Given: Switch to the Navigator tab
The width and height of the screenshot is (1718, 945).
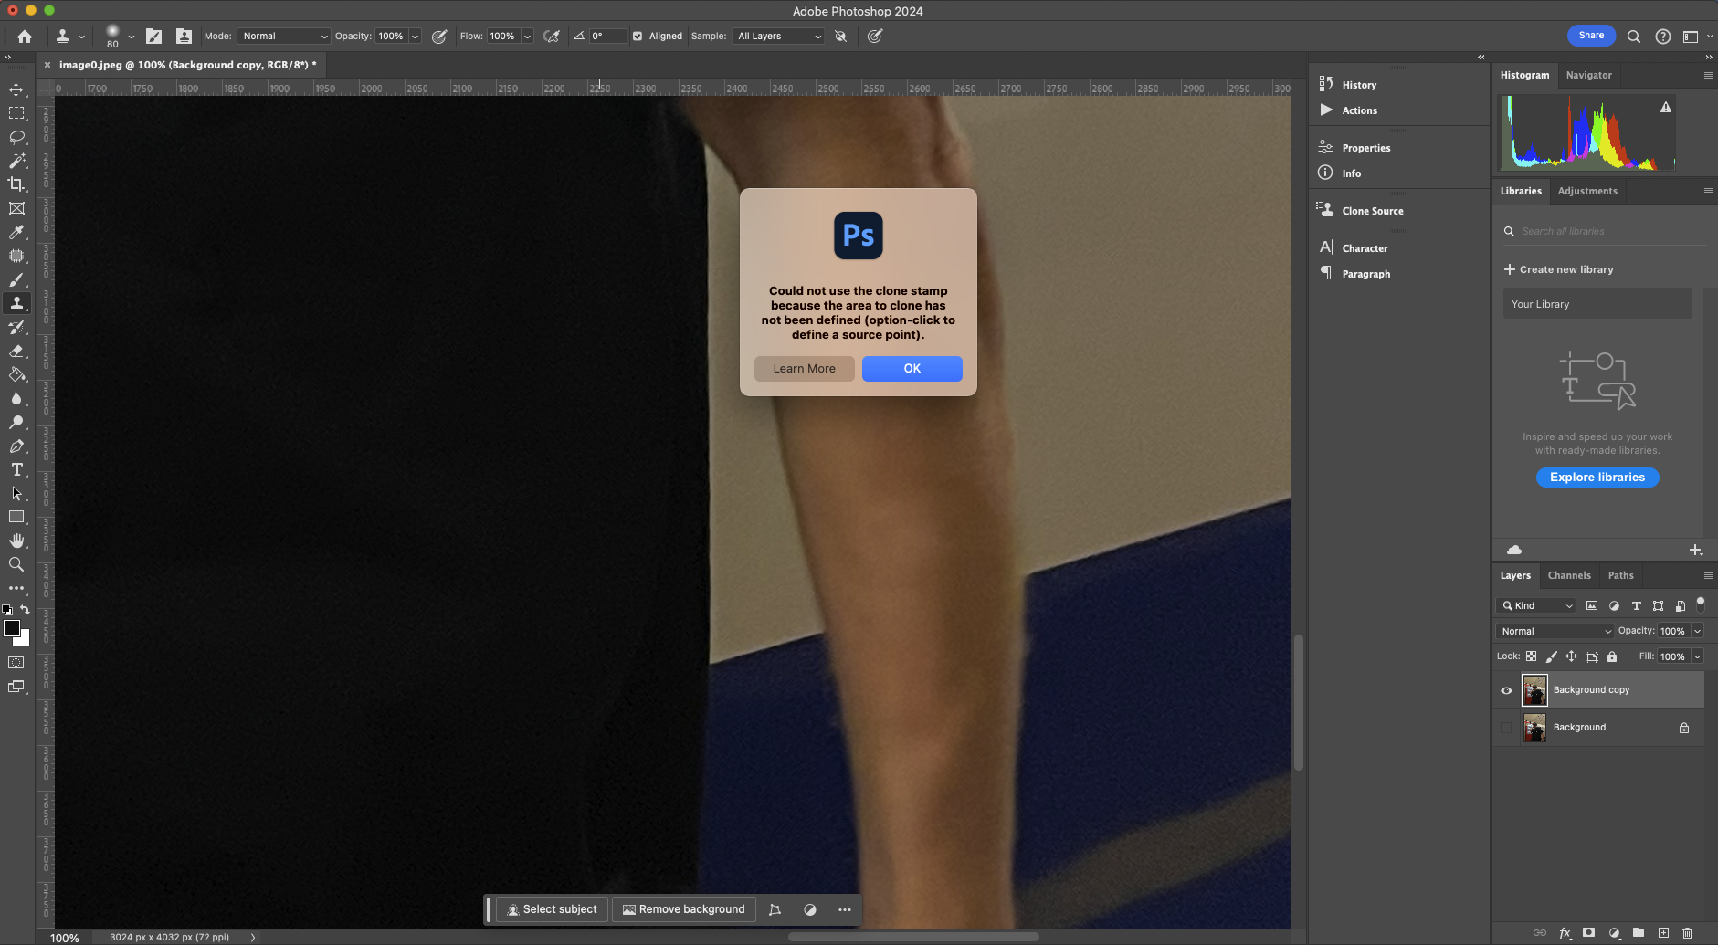Looking at the screenshot, I should (1588, 75).
